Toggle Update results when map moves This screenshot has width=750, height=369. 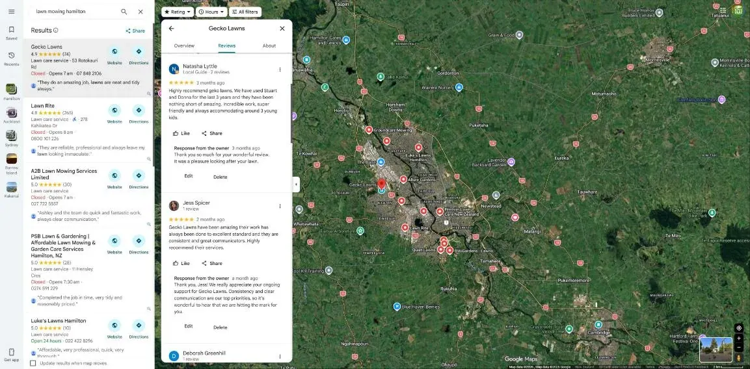pyautogui.click(x=33, y=363)
